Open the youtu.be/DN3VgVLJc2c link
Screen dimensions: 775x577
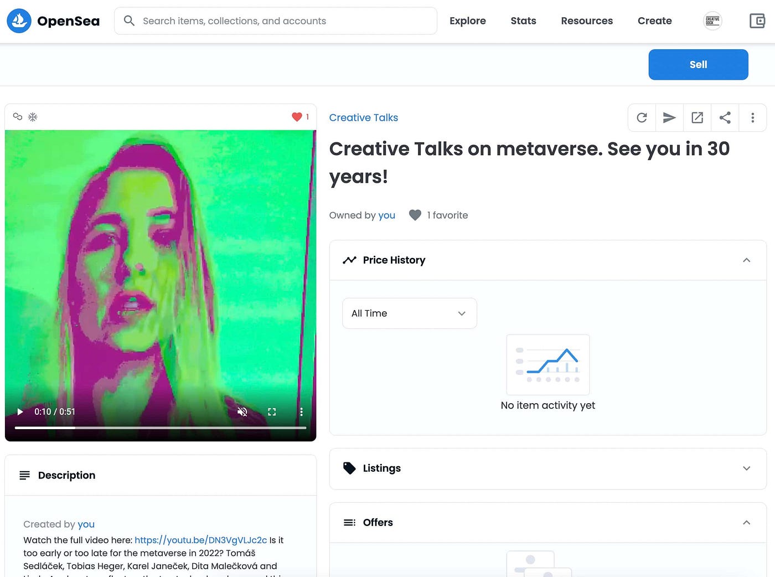coord(201,540)
